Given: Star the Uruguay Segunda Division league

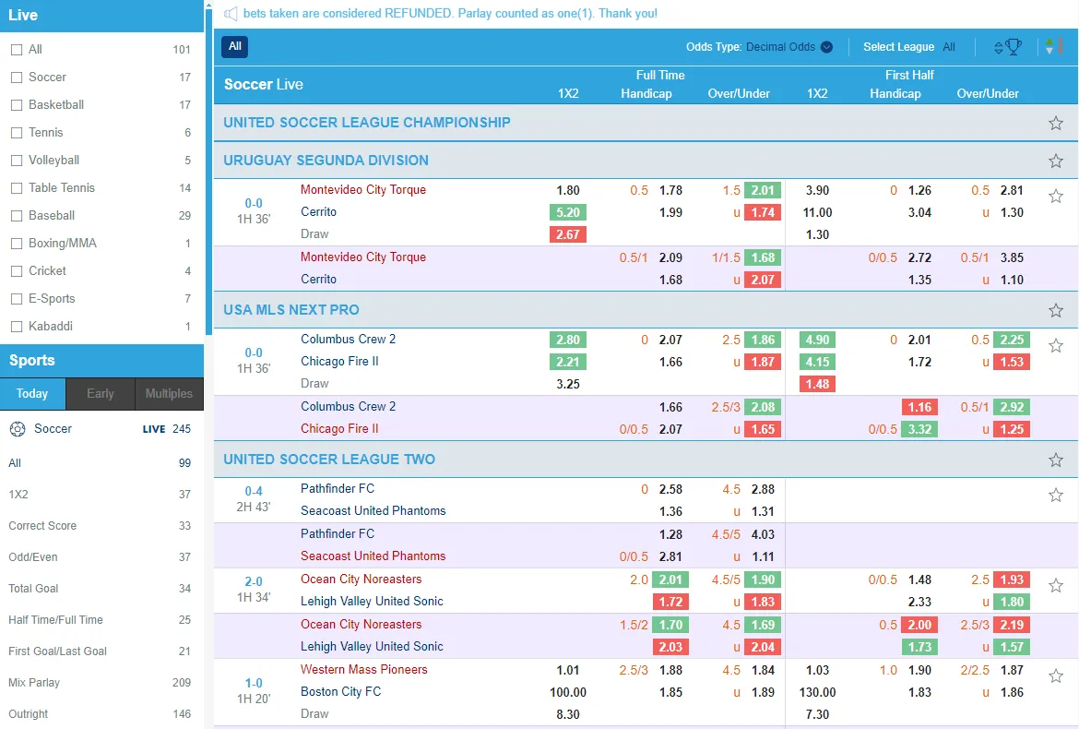Looking at the screenshot, I should [1056, 161].
